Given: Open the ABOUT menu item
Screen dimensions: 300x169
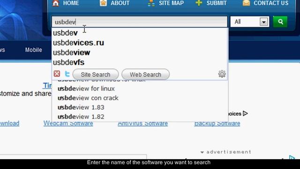Looking at the screenshot, I should click(120, 3).
